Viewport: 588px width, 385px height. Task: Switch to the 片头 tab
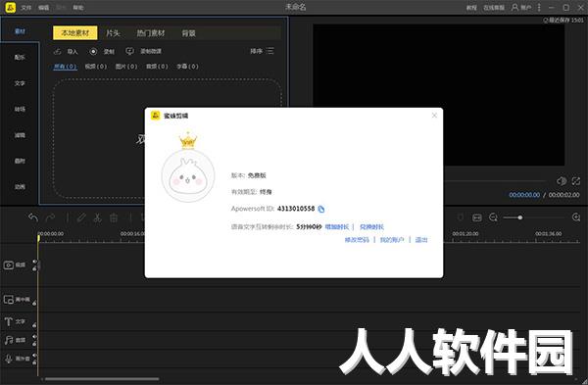(x=113, y=33)
